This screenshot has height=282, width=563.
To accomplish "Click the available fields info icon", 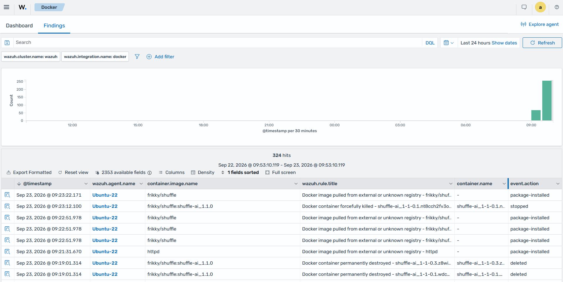I will coord(150,172).
